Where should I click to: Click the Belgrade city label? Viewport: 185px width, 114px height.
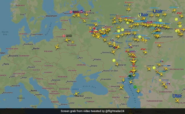tap(56, 80)
